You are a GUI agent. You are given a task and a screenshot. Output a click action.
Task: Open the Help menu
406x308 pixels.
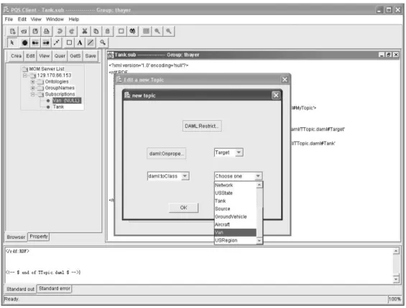(x=74, y=19)
